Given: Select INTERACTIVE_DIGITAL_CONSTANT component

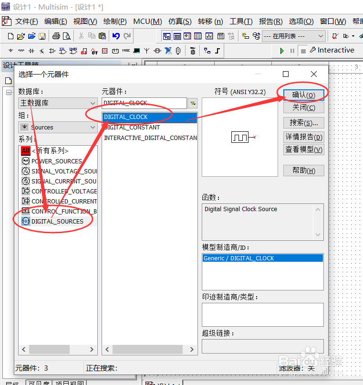Looking at the screenshot, I should pyautogui.click(x=150, y=138).
